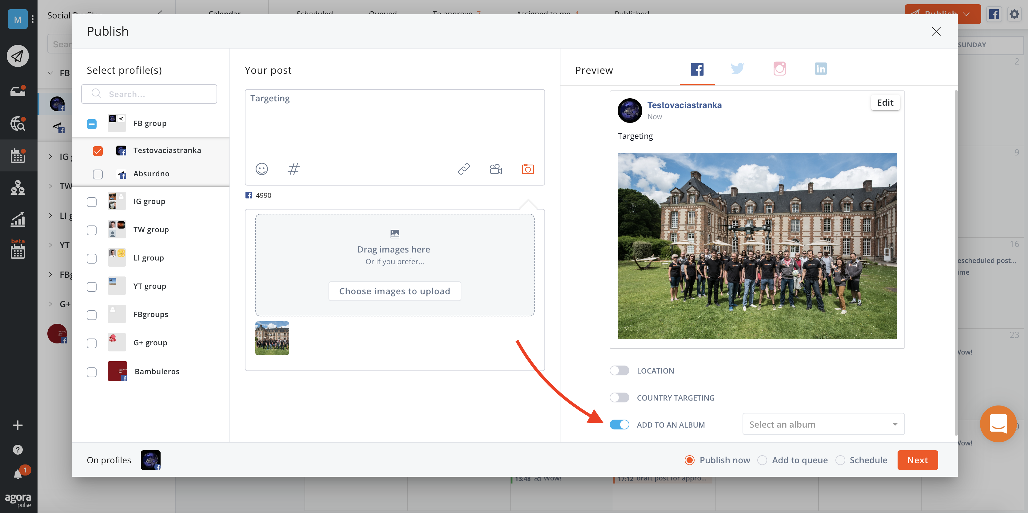Insert a hashtag with the # icon
This screenshot has height=513, width=1028.
tap(293, 169)
